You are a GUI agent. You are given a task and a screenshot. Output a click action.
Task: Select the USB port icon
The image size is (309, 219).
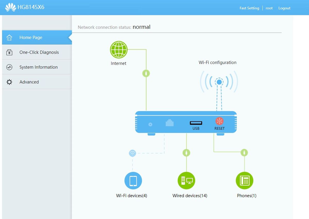(x=196, y=123)
